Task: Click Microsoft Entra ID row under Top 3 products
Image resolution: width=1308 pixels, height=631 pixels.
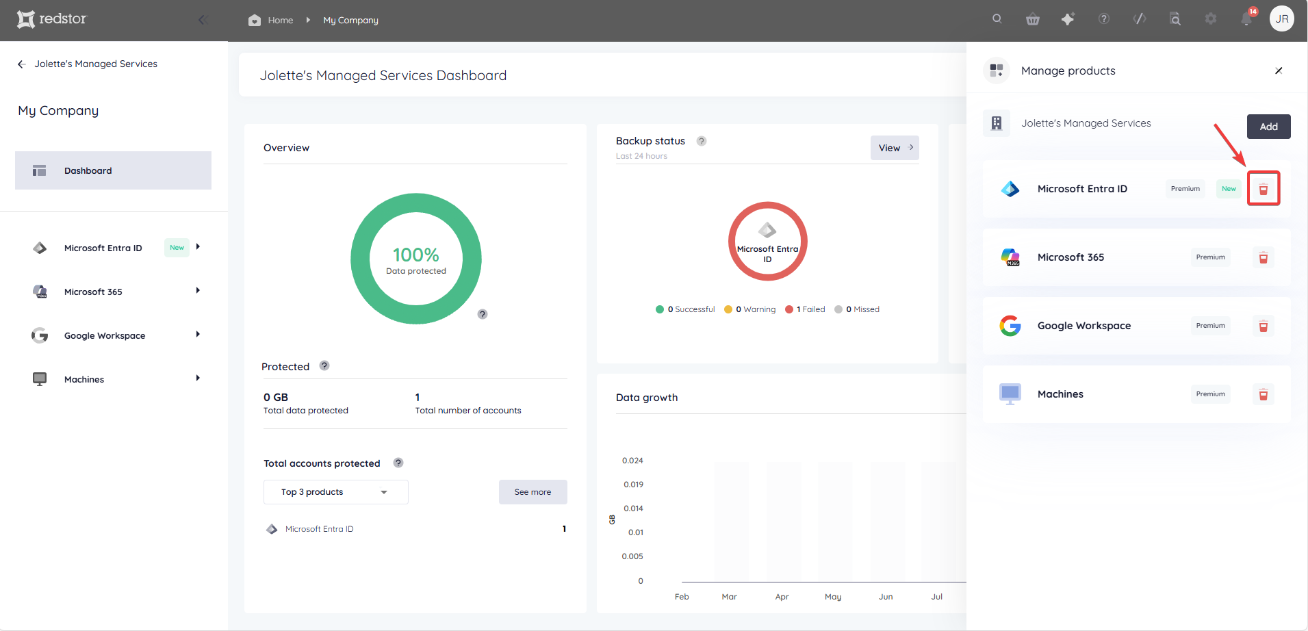Action: pos(415,529)
